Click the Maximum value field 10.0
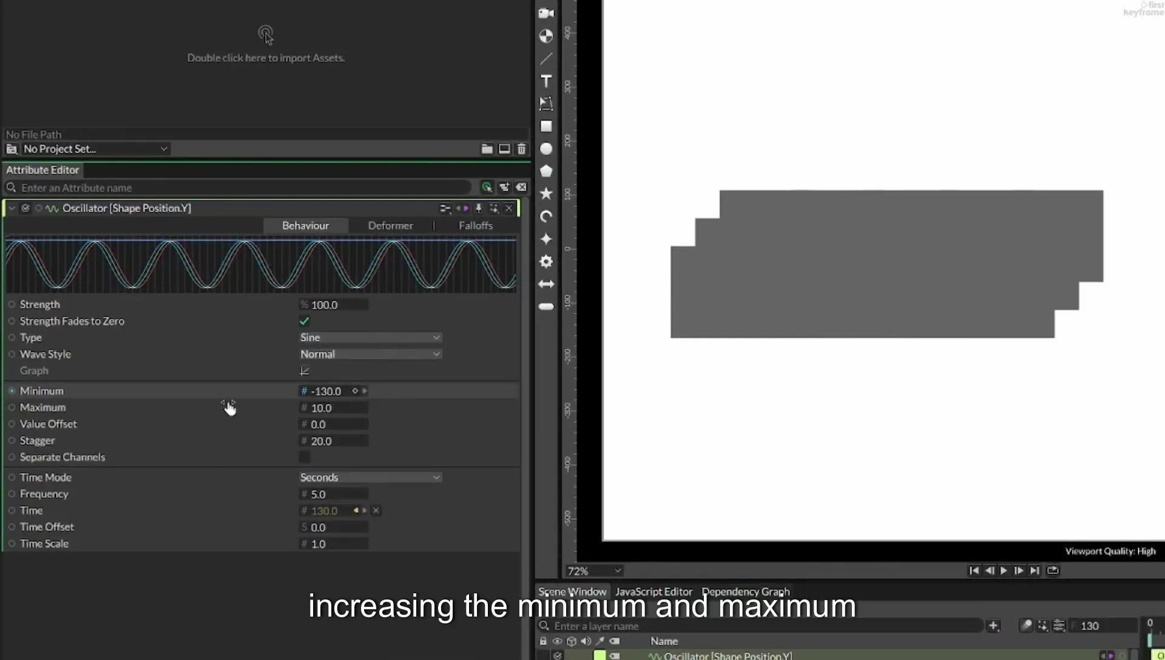Screen dimensions: 1165x660 335,408
